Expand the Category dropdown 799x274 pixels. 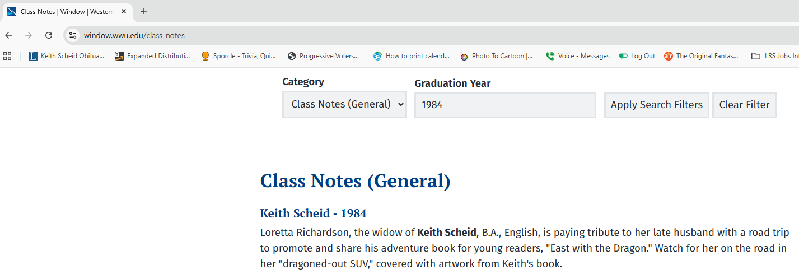tap(344, 105)
